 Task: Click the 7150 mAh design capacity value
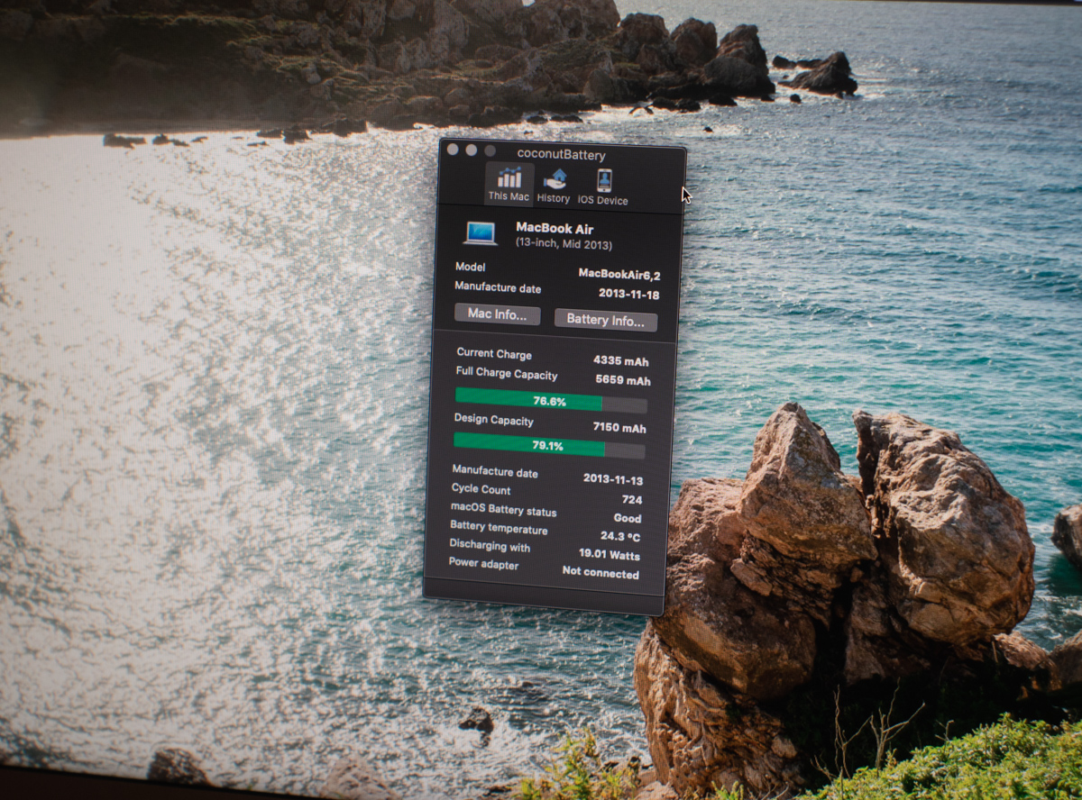tap(619, 428)
